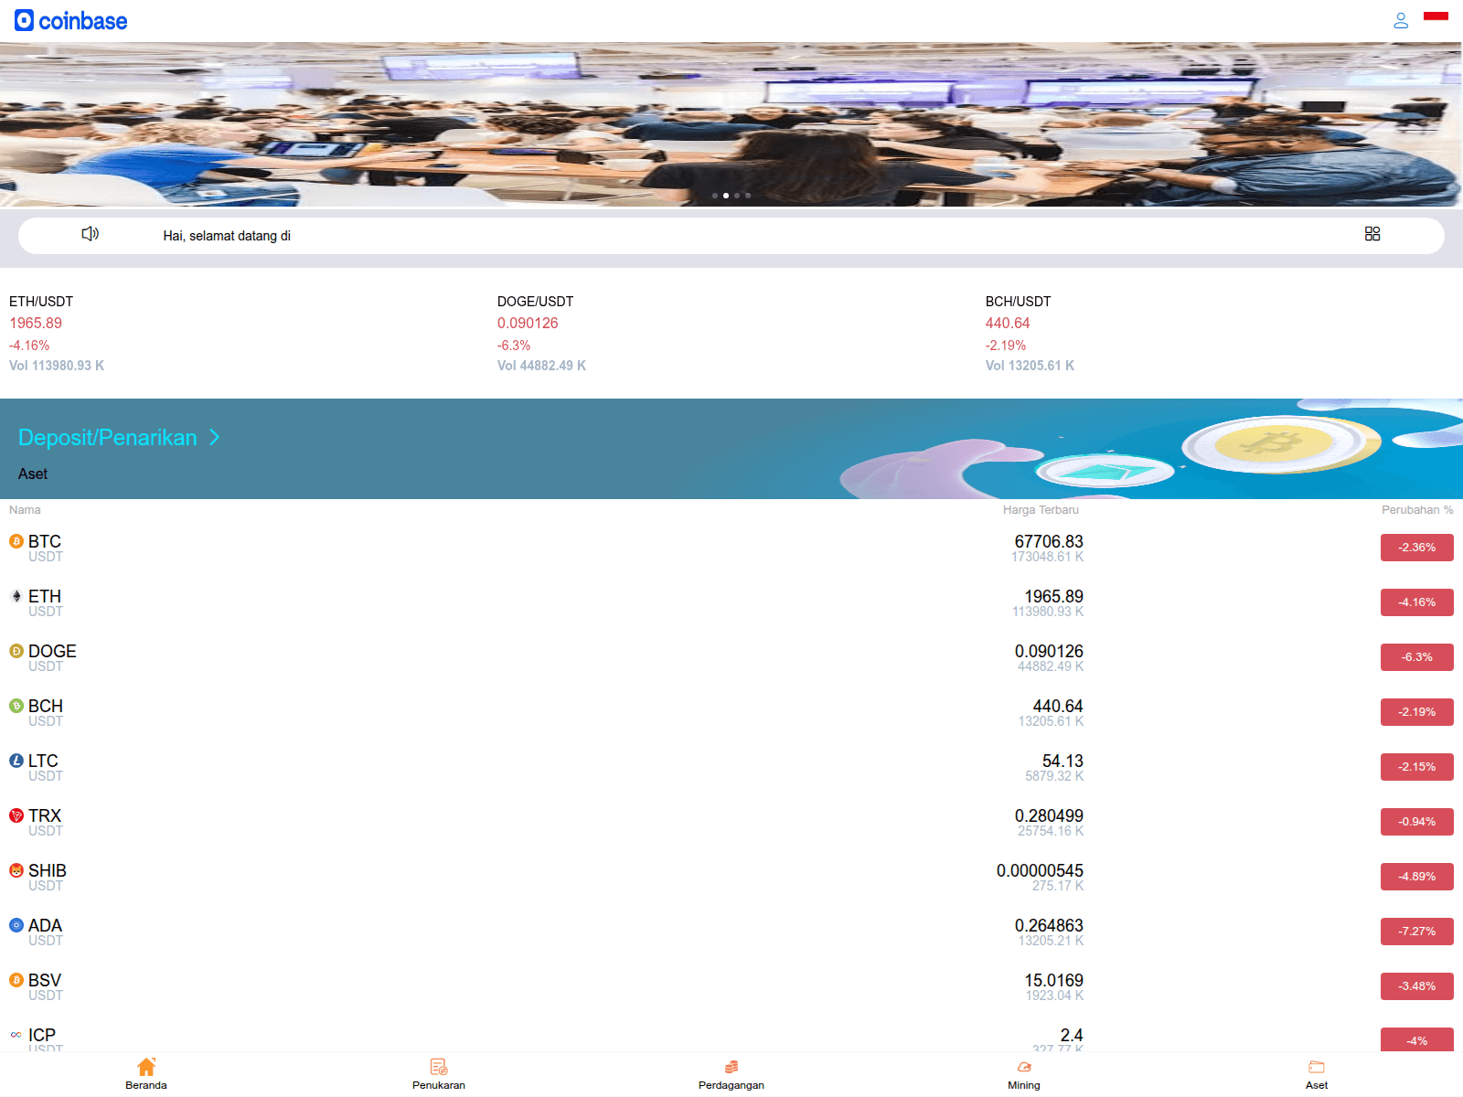Click the Mining icon in bottom bar

[x=1024, y=1067]
